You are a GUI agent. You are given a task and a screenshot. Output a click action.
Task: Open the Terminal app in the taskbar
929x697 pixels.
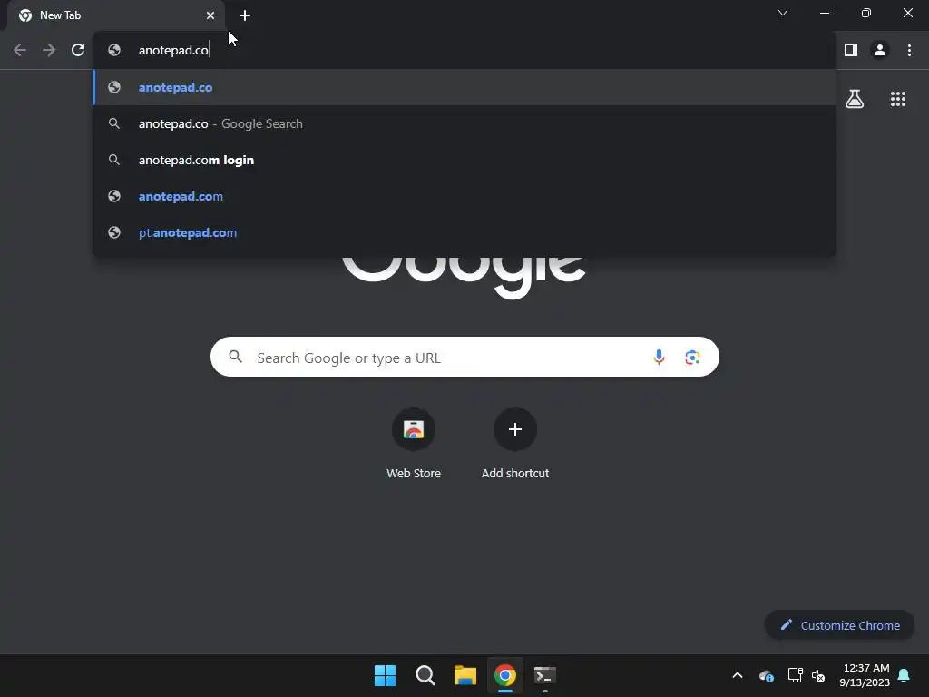[545, 675]
